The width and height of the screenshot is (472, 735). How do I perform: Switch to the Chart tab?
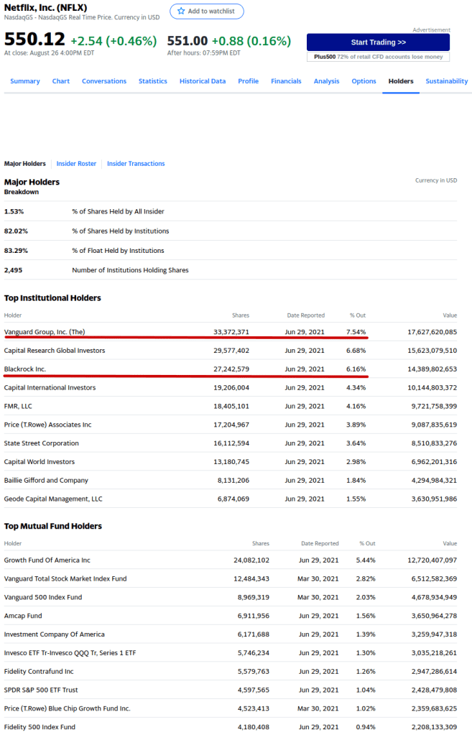pos(61,81)
